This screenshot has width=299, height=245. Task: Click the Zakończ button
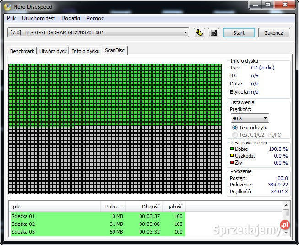click(x=274, y=33)
